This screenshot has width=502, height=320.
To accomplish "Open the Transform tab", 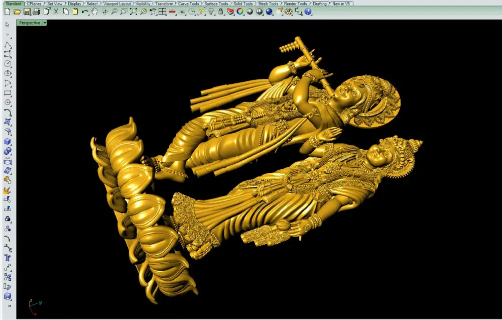I will pyautogui.click(x=164, y=4).
